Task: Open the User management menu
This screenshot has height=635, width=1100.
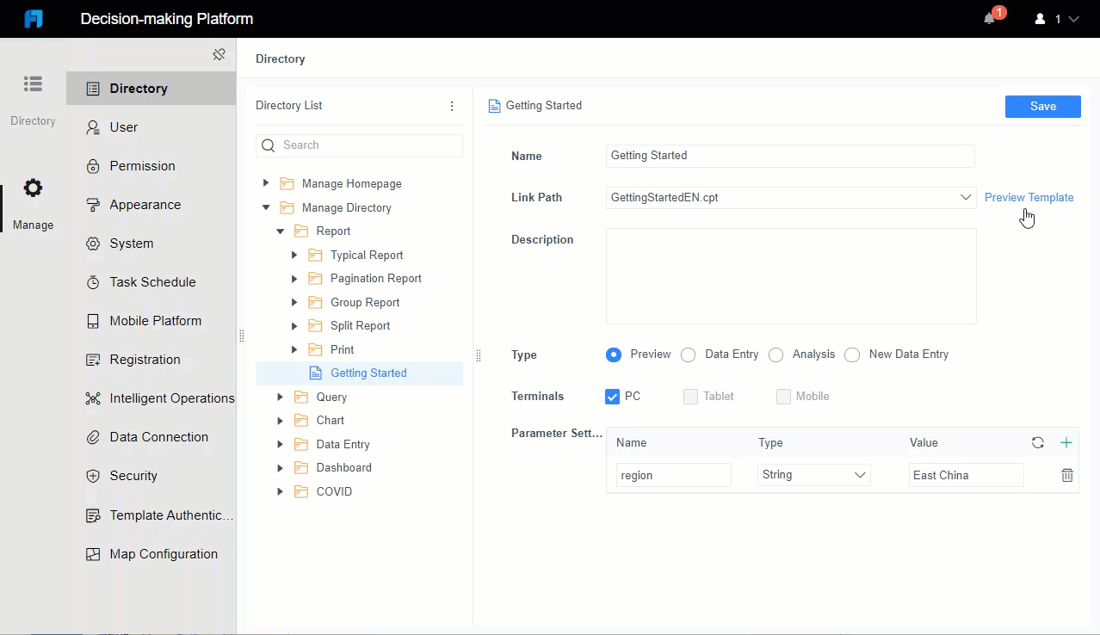Action: (151, 126)
